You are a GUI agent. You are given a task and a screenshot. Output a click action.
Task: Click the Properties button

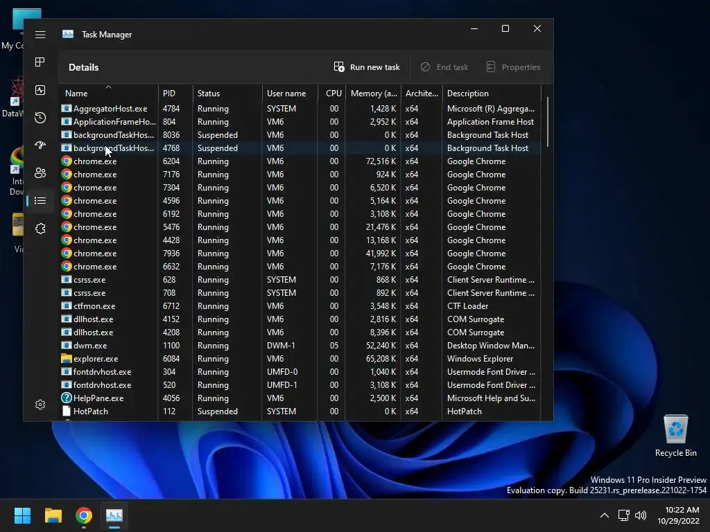click(513, 67)
